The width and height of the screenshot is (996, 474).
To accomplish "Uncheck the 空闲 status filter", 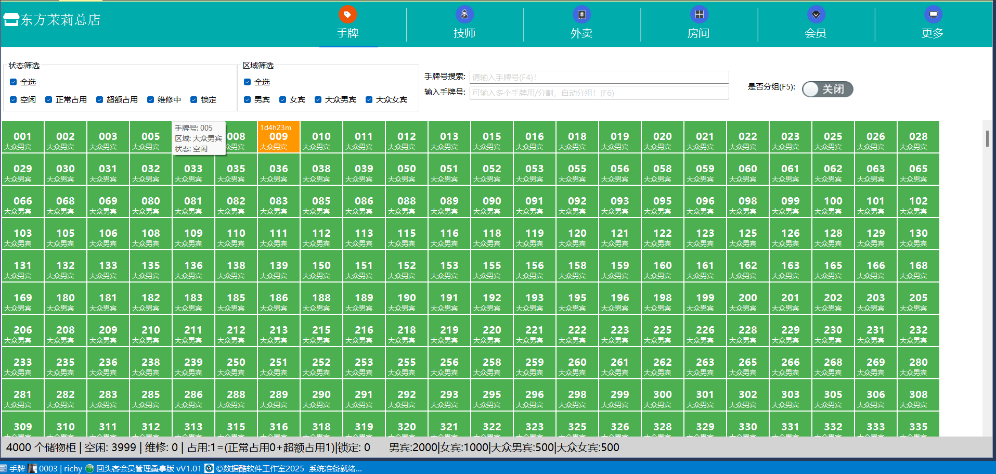I will (14, 100).
